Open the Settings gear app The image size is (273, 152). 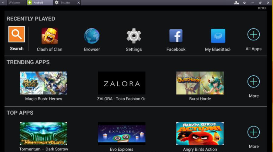tap(134, 36)
